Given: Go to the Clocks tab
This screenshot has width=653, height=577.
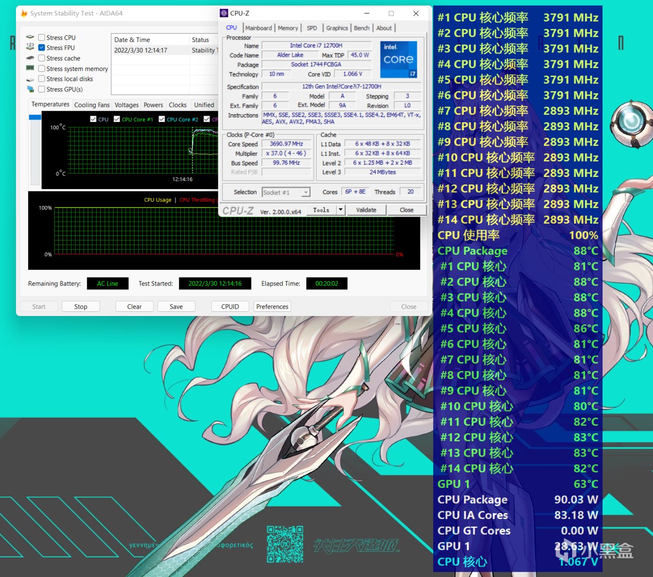Looking at the screenshot, I should 178,105.
